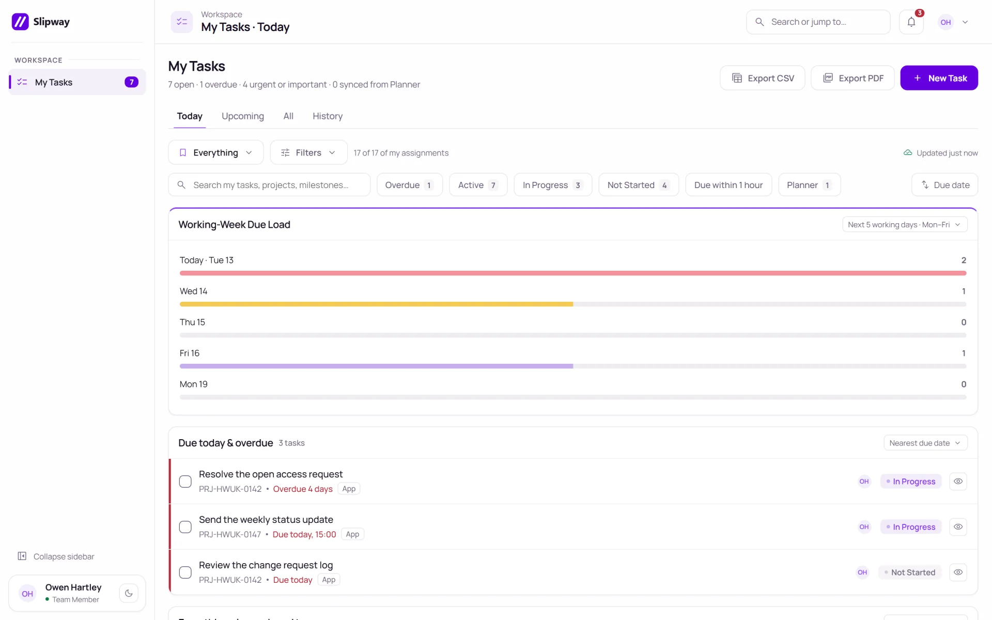Viewport: 992px width, 620px height.
Task: Click the Wed 14 yellow load bar
Action: 376,304
